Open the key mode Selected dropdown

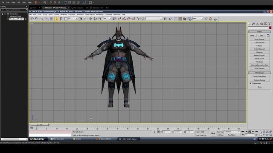pos(232,132)
